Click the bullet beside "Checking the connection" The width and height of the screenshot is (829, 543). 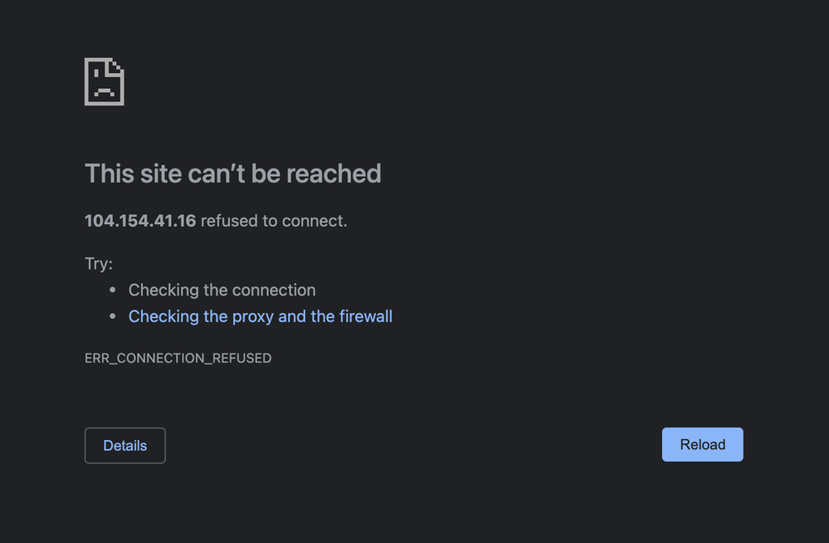tap(112, 290)
